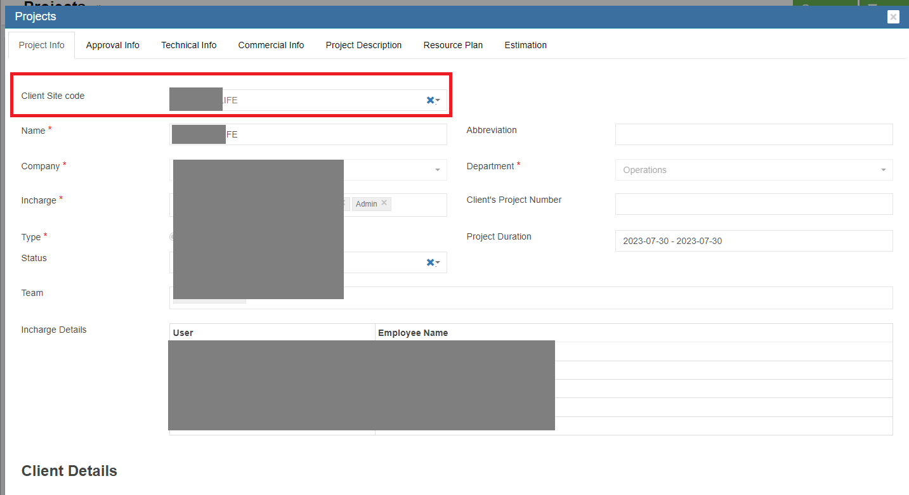Clear the Client Site code selection

pyautogui.click(x=430, y=100)
